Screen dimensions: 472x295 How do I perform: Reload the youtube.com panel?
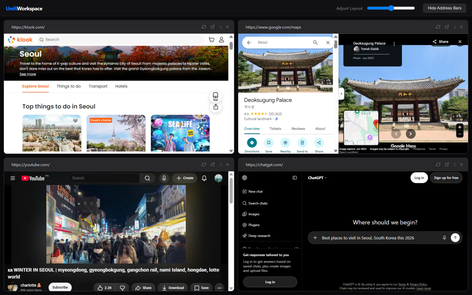(204, 164)
